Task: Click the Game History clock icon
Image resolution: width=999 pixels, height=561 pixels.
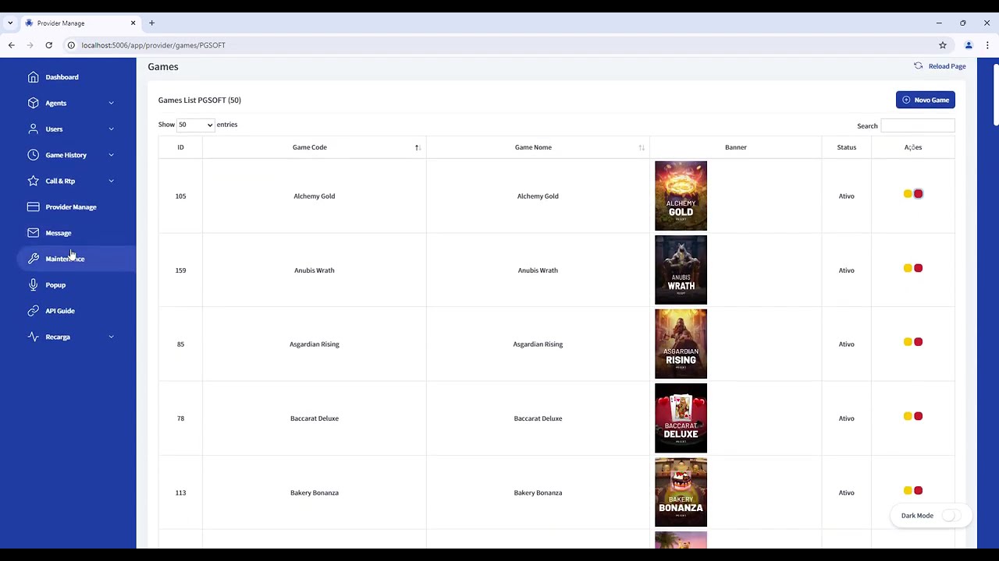Action: pyautogui.click(x=33, y=155)
